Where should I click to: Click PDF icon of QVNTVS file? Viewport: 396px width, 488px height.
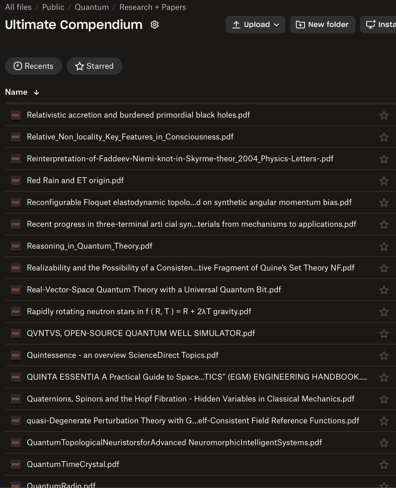point(15,333)
